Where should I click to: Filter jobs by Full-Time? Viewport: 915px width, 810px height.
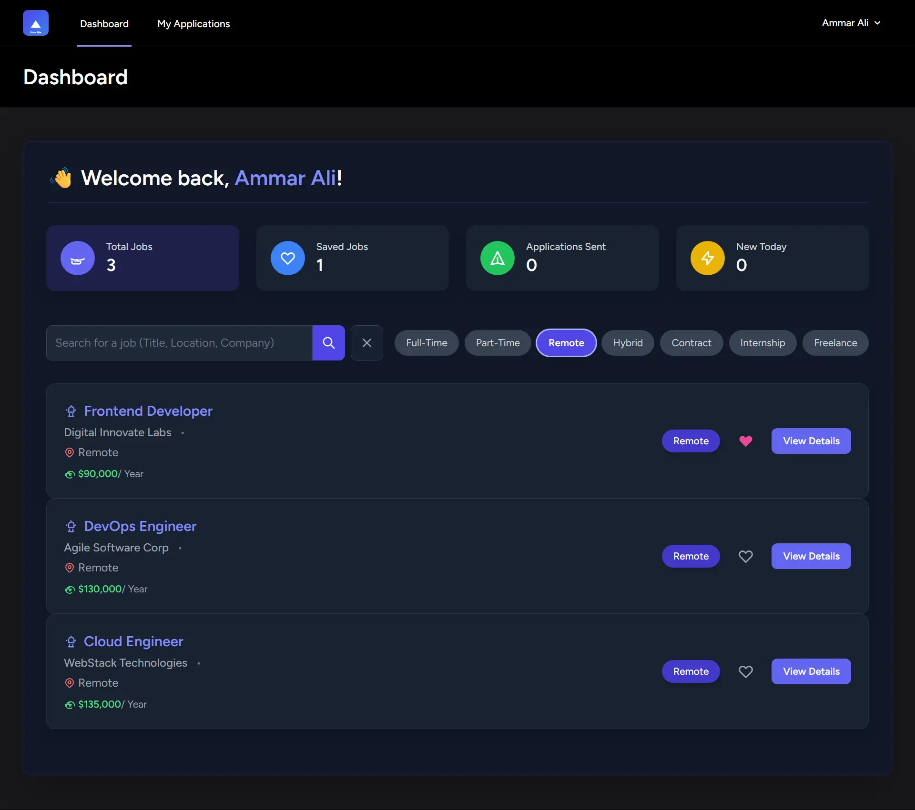(427, 343)
